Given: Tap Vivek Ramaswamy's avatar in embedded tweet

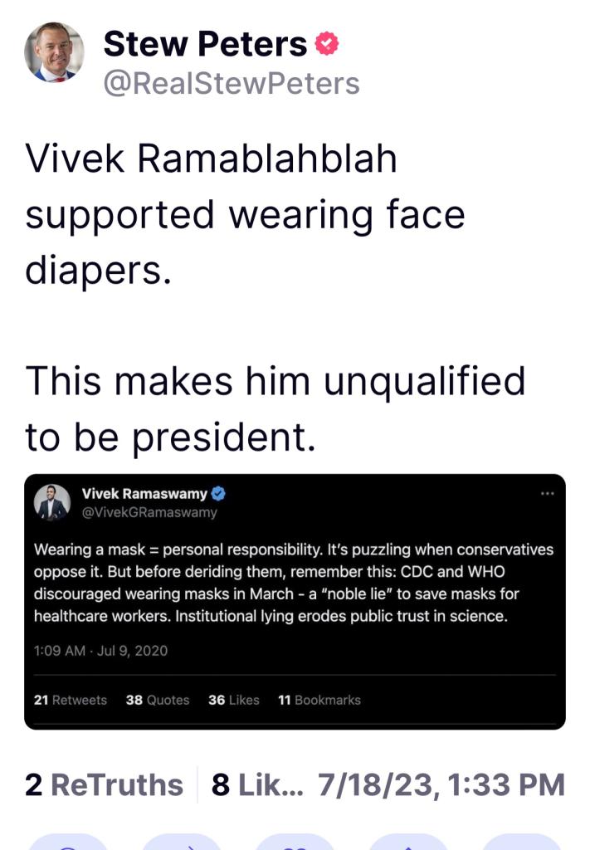Looking at the screenshot, I should (51, 503).
